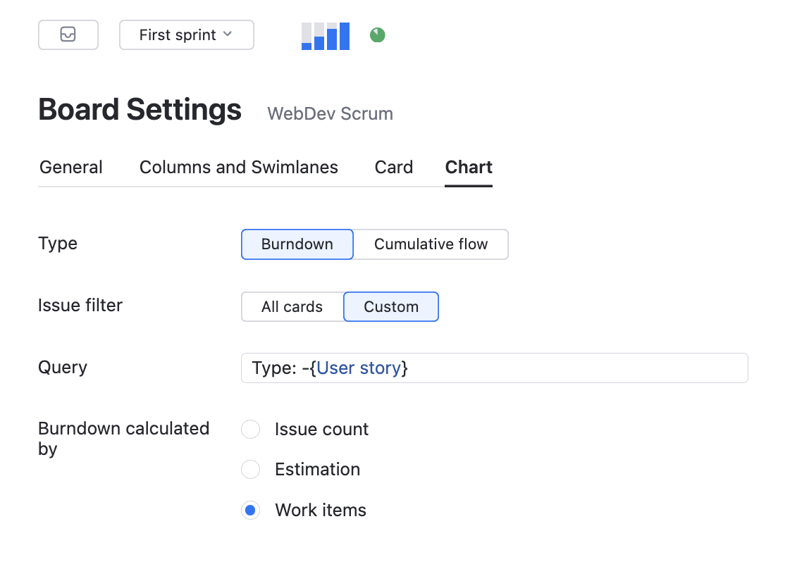Click the green sprint progress pie icon

click(x=378, y=35)
